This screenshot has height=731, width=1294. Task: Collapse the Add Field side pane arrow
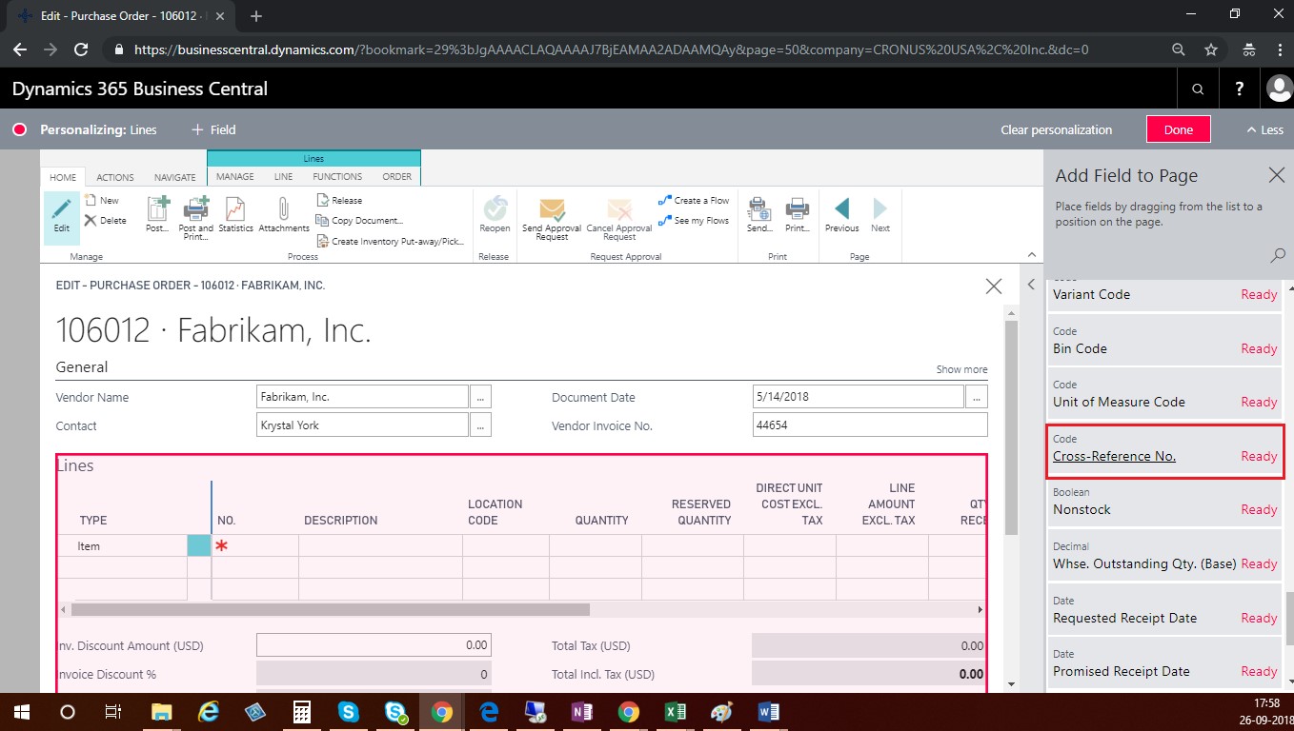tap(1030, 285)
